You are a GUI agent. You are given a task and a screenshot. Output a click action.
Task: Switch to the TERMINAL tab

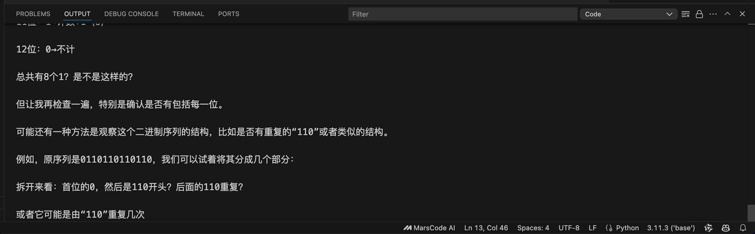tap(188, 14)
